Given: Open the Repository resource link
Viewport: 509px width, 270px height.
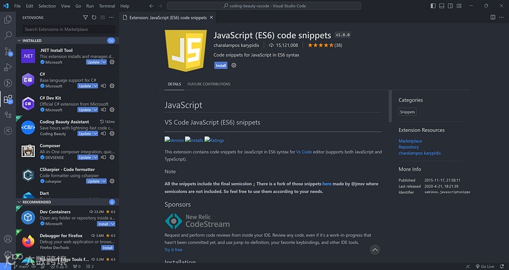Looking at the screenshot, I should click(408, 147).
